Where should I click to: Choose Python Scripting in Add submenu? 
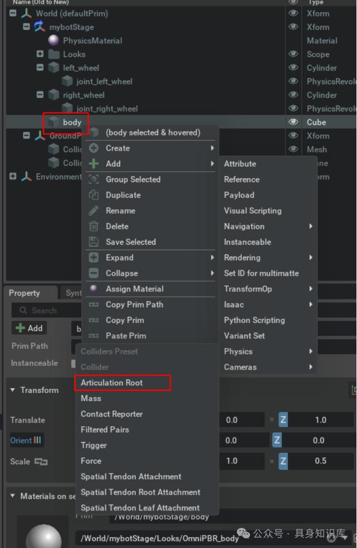pos(254,320)
